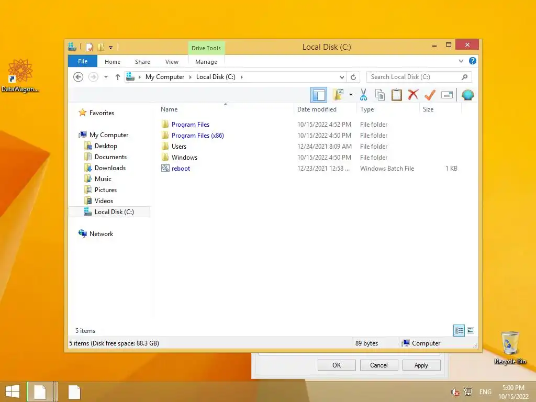Expand the chevron before My Computer in address bar
This screenshot has height=402, width=536.
tap(139, 77)
